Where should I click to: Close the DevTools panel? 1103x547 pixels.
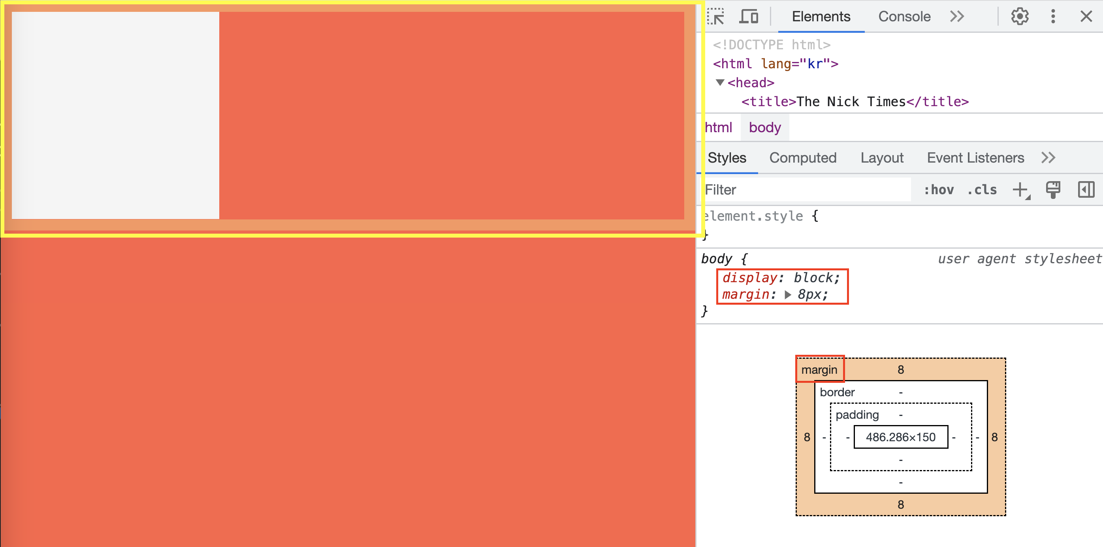click(1086, 17)
